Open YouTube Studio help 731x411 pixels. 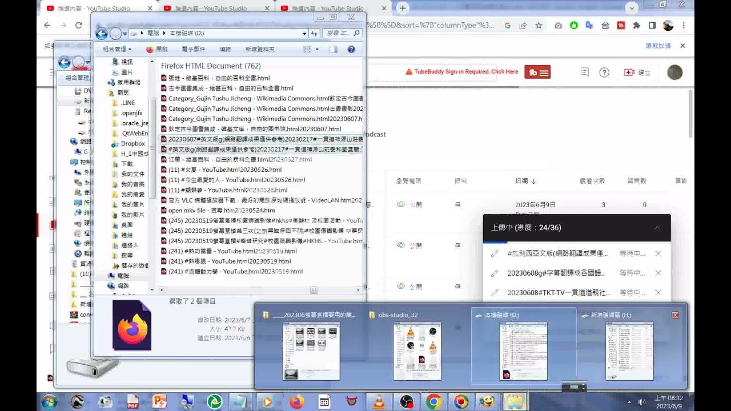pyautogui.click(x=604, y=72)
